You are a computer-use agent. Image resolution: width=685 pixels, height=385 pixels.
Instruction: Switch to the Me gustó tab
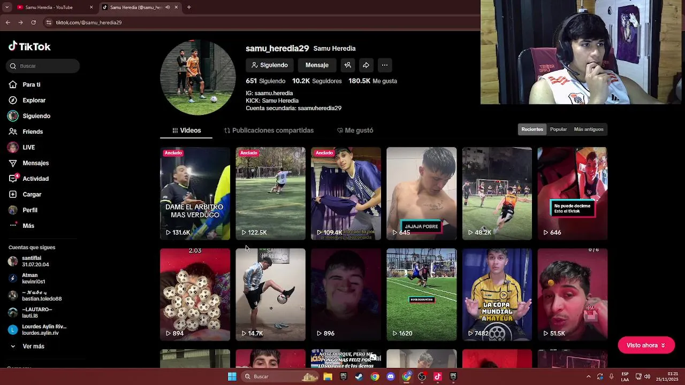click(355, 130)
